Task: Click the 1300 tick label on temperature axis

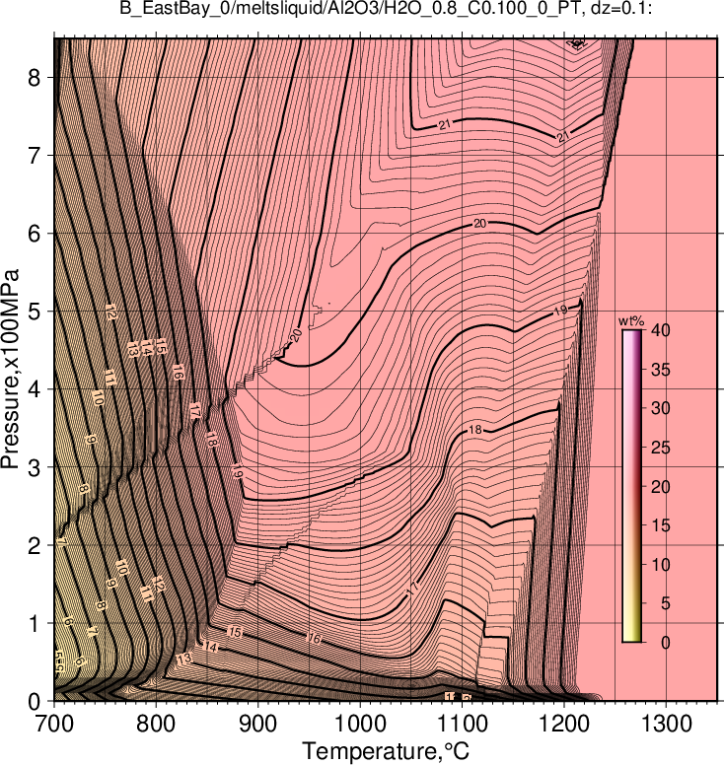Action: pyautogui.click(x=667, y=725)
